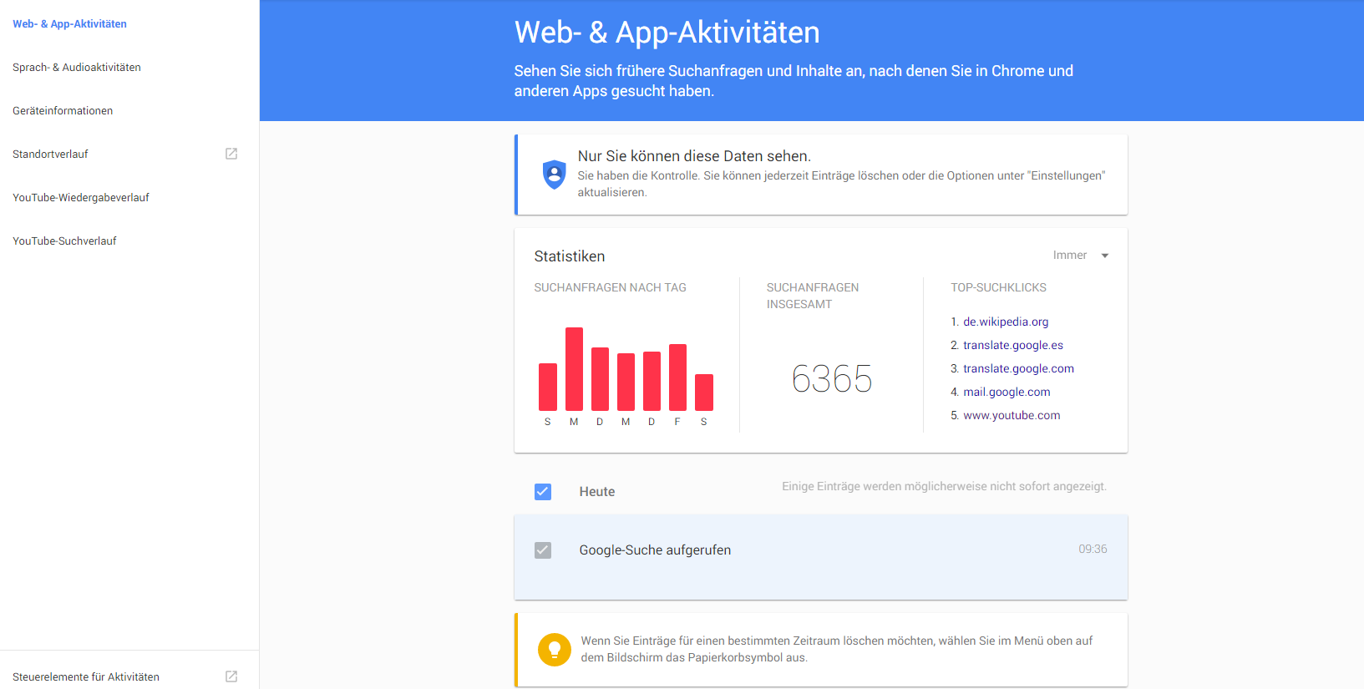
Task: Click the blue privacy shield icon
Action: pyautogui.click(x=554, y=174)
